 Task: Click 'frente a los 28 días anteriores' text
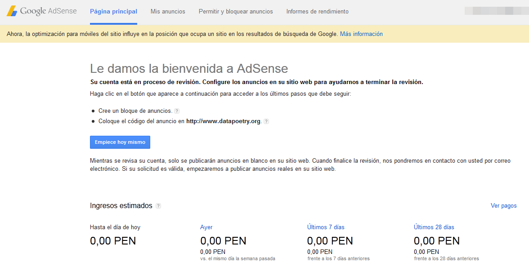[x=446, y=258]
